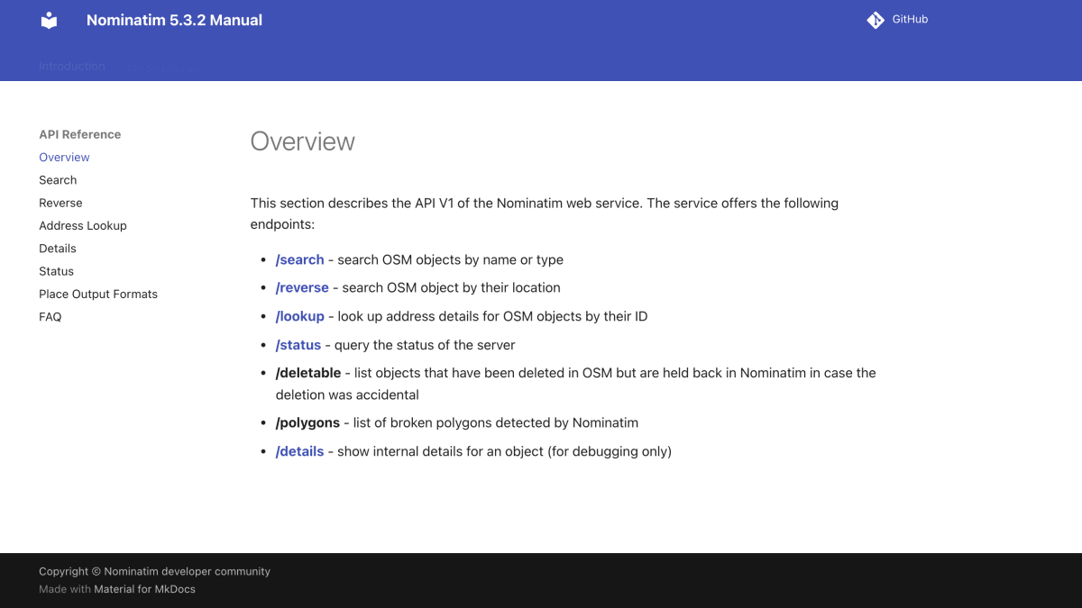Follow the /search endpoint link

pyautogui.click(x=299, y=259)
